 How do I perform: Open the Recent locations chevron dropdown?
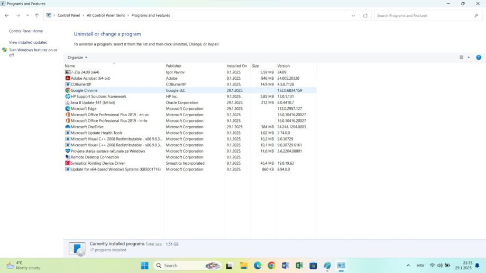click(x=27, y=16)
